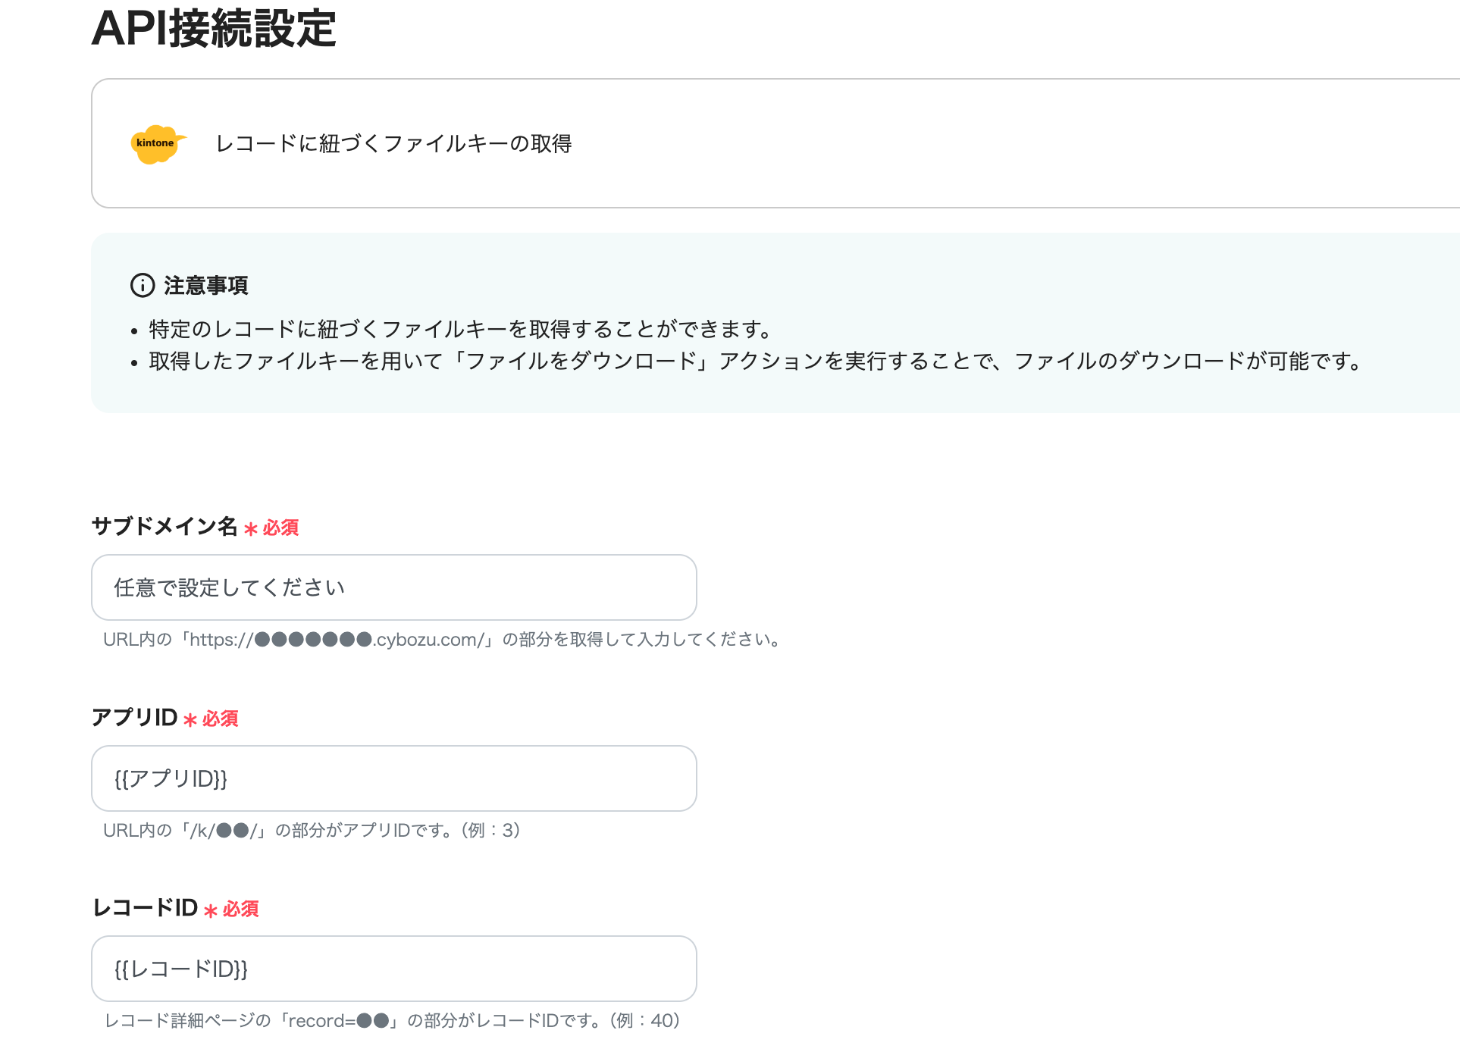Click the レコードID input field
This screenshot has width=1460, height=1049.
point(393,969)
